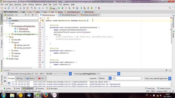This screenshot has height=98, width=175.
Task: Open activity_main.xml in the project tree
Action: [23, 45]
